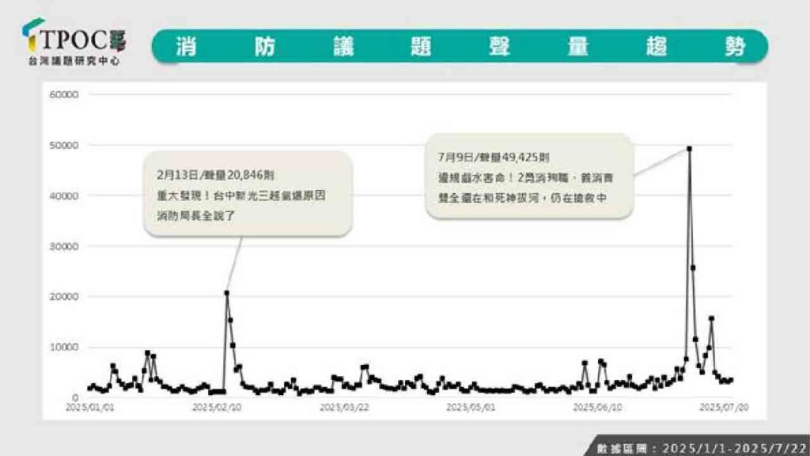Click the 2025/07/20 x-axis date label

pos(725,408)
